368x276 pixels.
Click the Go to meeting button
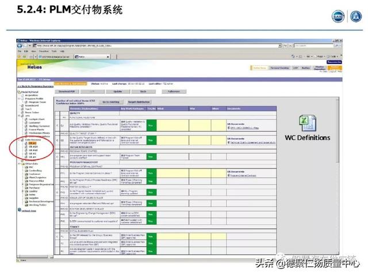click(111, 102)
